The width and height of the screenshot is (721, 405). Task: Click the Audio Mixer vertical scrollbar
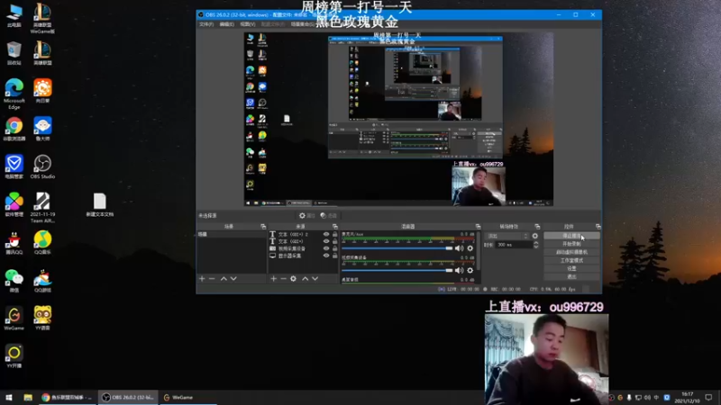tap(478, 250)
